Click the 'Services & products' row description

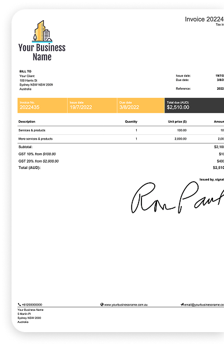(x=32, y=130)
